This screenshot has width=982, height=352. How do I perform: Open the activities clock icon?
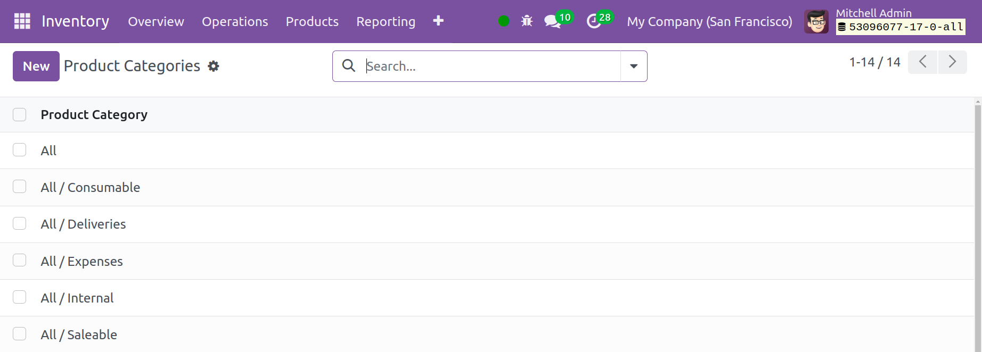click(593, 21)
